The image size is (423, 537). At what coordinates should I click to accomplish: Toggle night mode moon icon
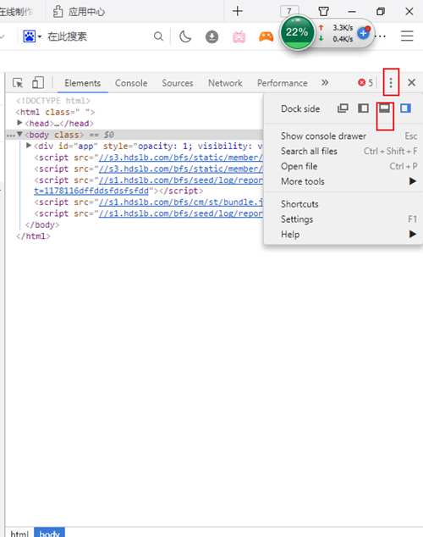point(185,36)
